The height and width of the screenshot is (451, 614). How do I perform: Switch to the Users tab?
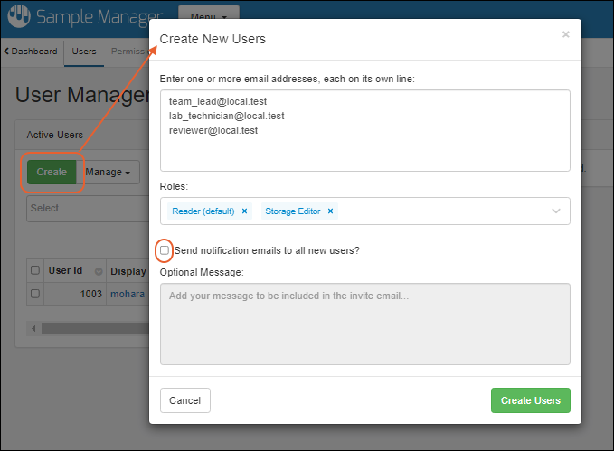point(84,52)
